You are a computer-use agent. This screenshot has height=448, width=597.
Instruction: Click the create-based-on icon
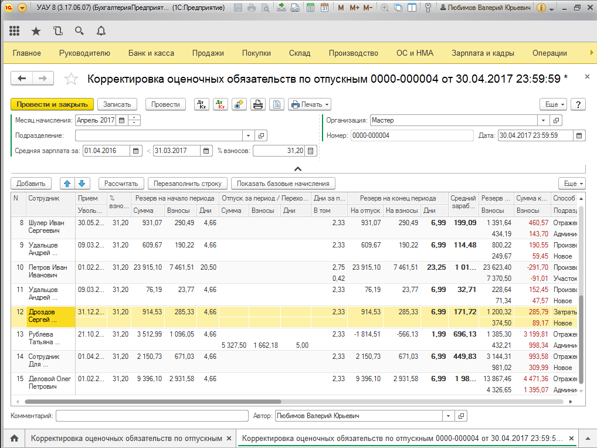coord(239,104)
